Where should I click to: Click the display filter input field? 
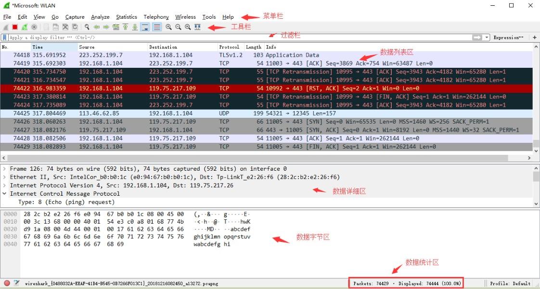[x=240, y=38]
